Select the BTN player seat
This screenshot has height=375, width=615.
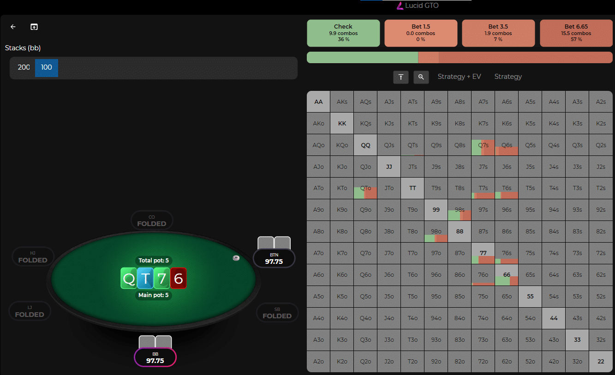click(x=274, y=258)
